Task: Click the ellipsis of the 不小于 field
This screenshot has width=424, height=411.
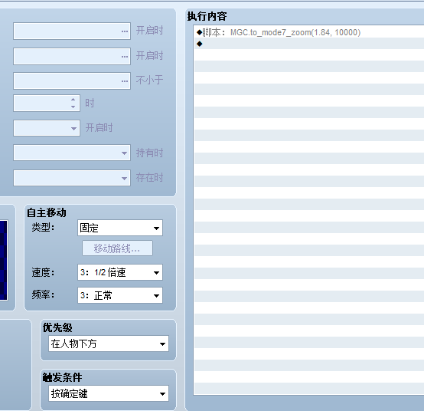Action: [x=125, y=81]
